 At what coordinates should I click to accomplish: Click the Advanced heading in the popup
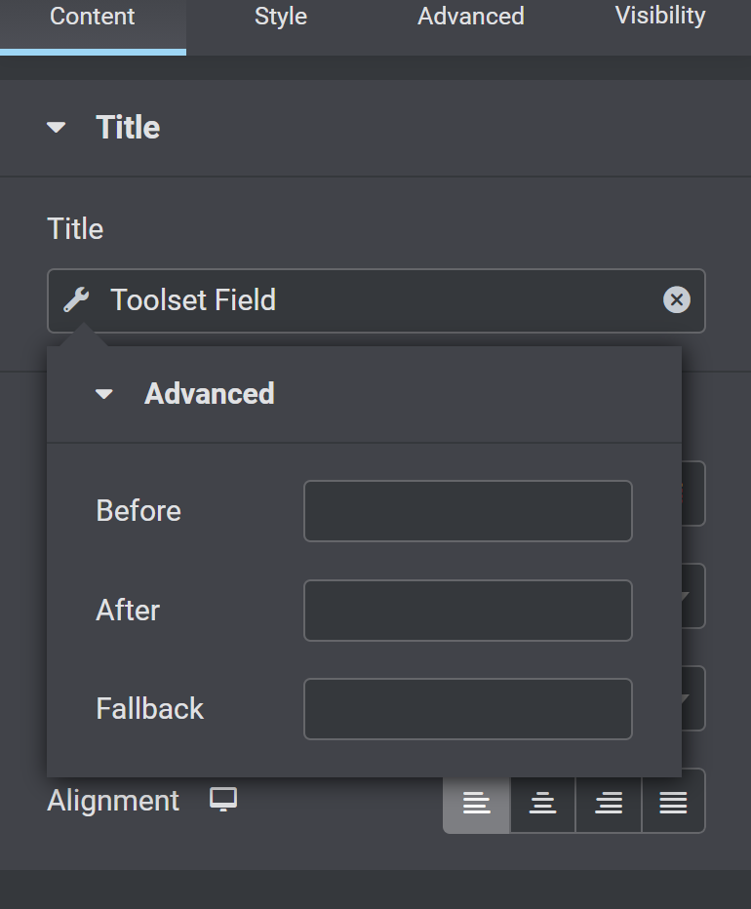210,394
